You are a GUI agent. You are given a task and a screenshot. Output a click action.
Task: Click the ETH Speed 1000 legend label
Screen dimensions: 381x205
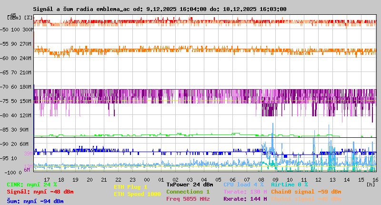click(x=137, y=194)
